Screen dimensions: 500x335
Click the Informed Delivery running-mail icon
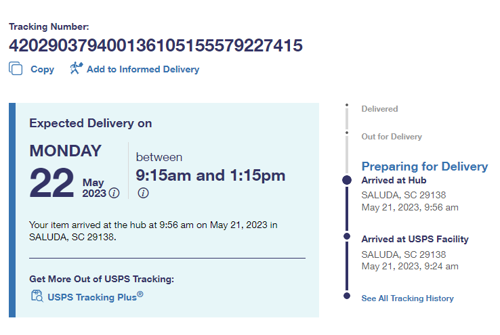click(76, 68)
